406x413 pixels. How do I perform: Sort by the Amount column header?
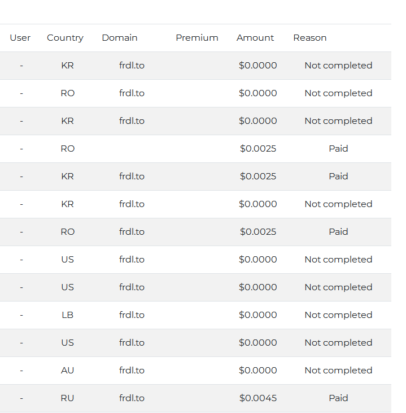(255, 38)
